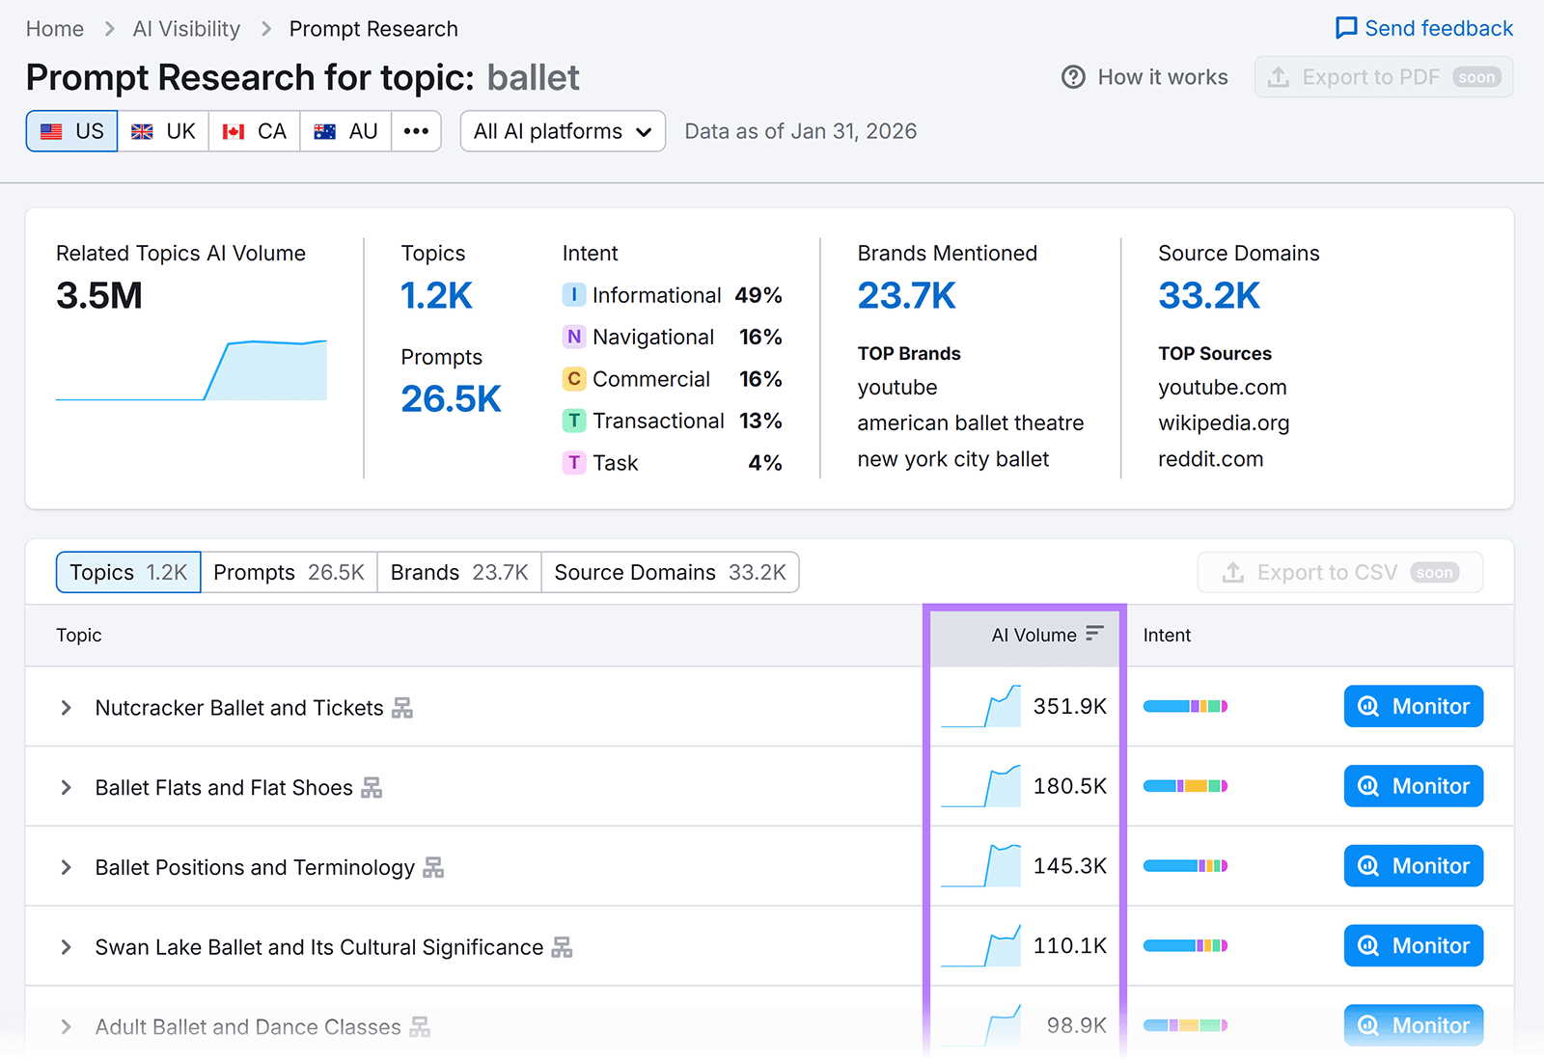Click the hierarchy icon beside Ballet Flats and Flat Shoes
This screenshot has height=1060, width=1544.
pyautogui.click(x=372, y=787)
